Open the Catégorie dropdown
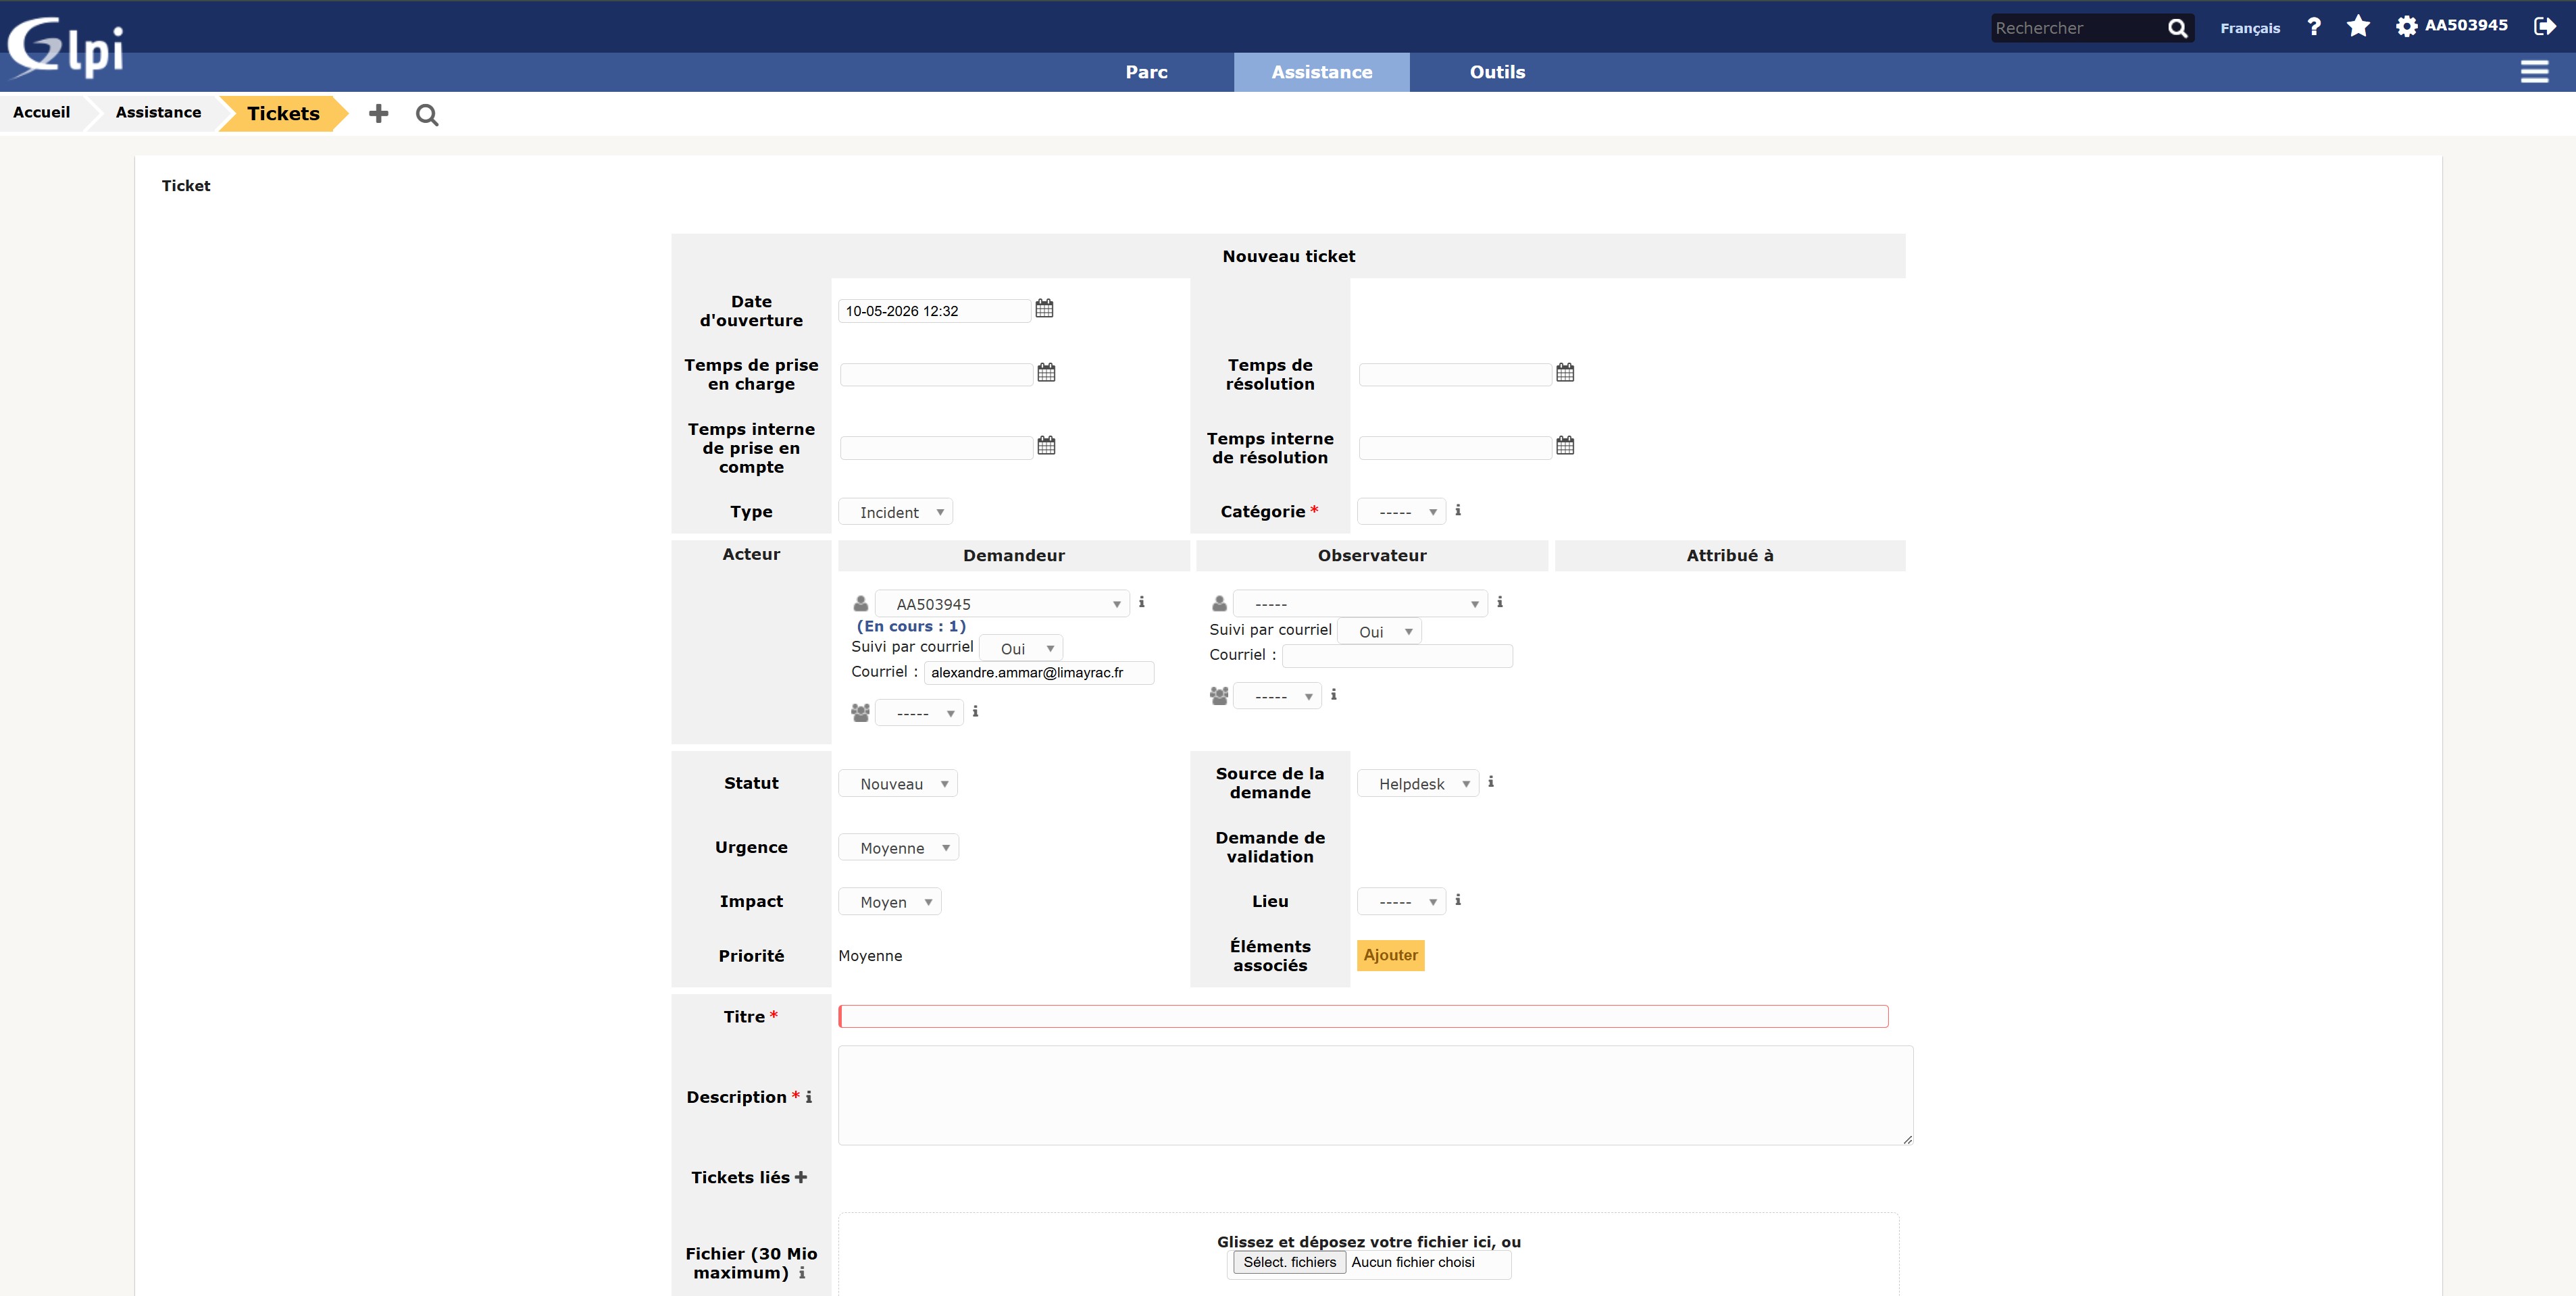Image resolution: width=2576 pixels, height=1296 pixels. 1401,512
